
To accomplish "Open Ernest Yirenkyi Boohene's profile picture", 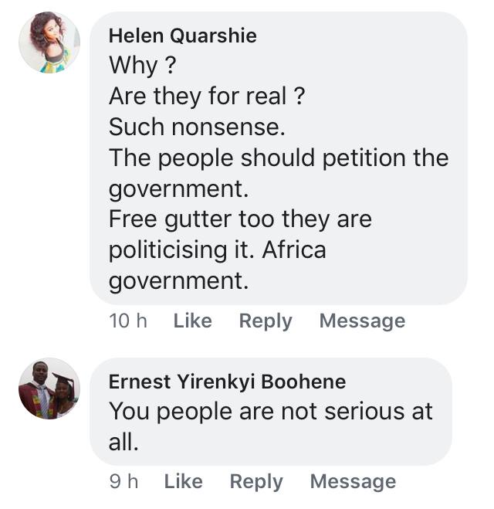I will (49, 389).
